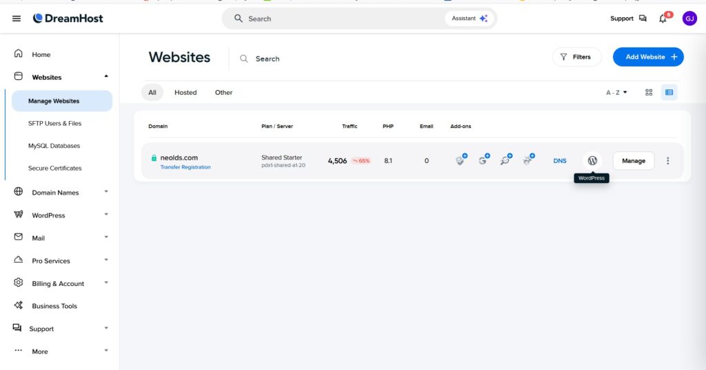
Task: Open the A - Z sort dropdown
Action: pos(616,93)
